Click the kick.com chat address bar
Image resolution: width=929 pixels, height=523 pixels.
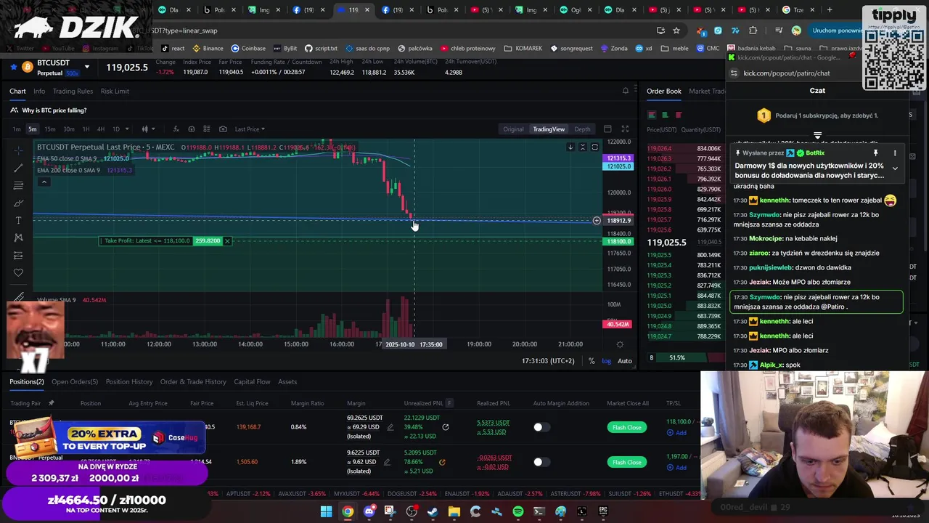click(x=787, y=73)
